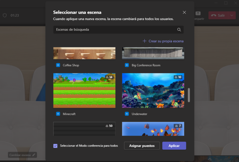The height and width of the screenshot is (162, 239).
Task: Open Crear su propia escena link
Action: click(x=166, y=41)
